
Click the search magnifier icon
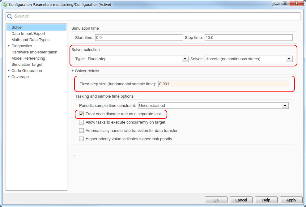click(10, 16)
